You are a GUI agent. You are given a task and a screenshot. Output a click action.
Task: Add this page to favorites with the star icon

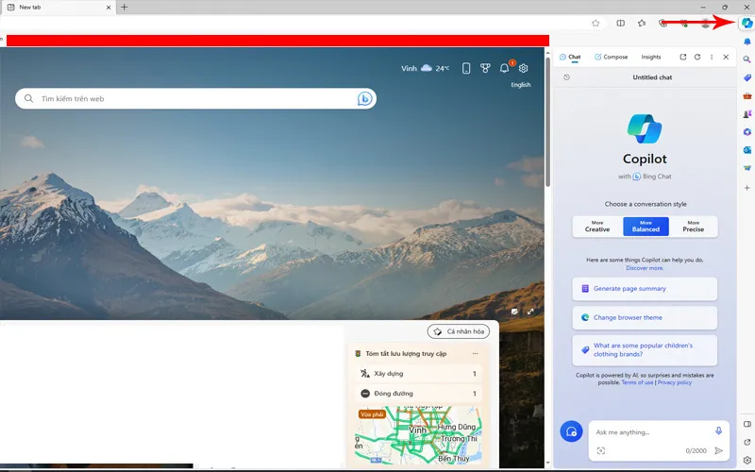596,23
